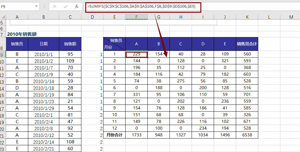Click the 销售额 header cell
300x152 pixels.
[x=70, y=44]
